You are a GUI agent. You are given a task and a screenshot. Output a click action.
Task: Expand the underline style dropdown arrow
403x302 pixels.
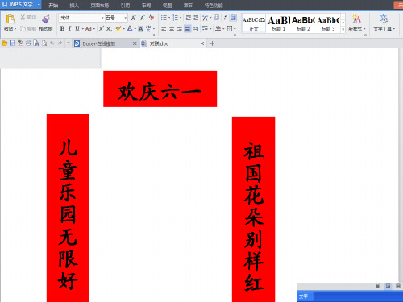point(83,29)
